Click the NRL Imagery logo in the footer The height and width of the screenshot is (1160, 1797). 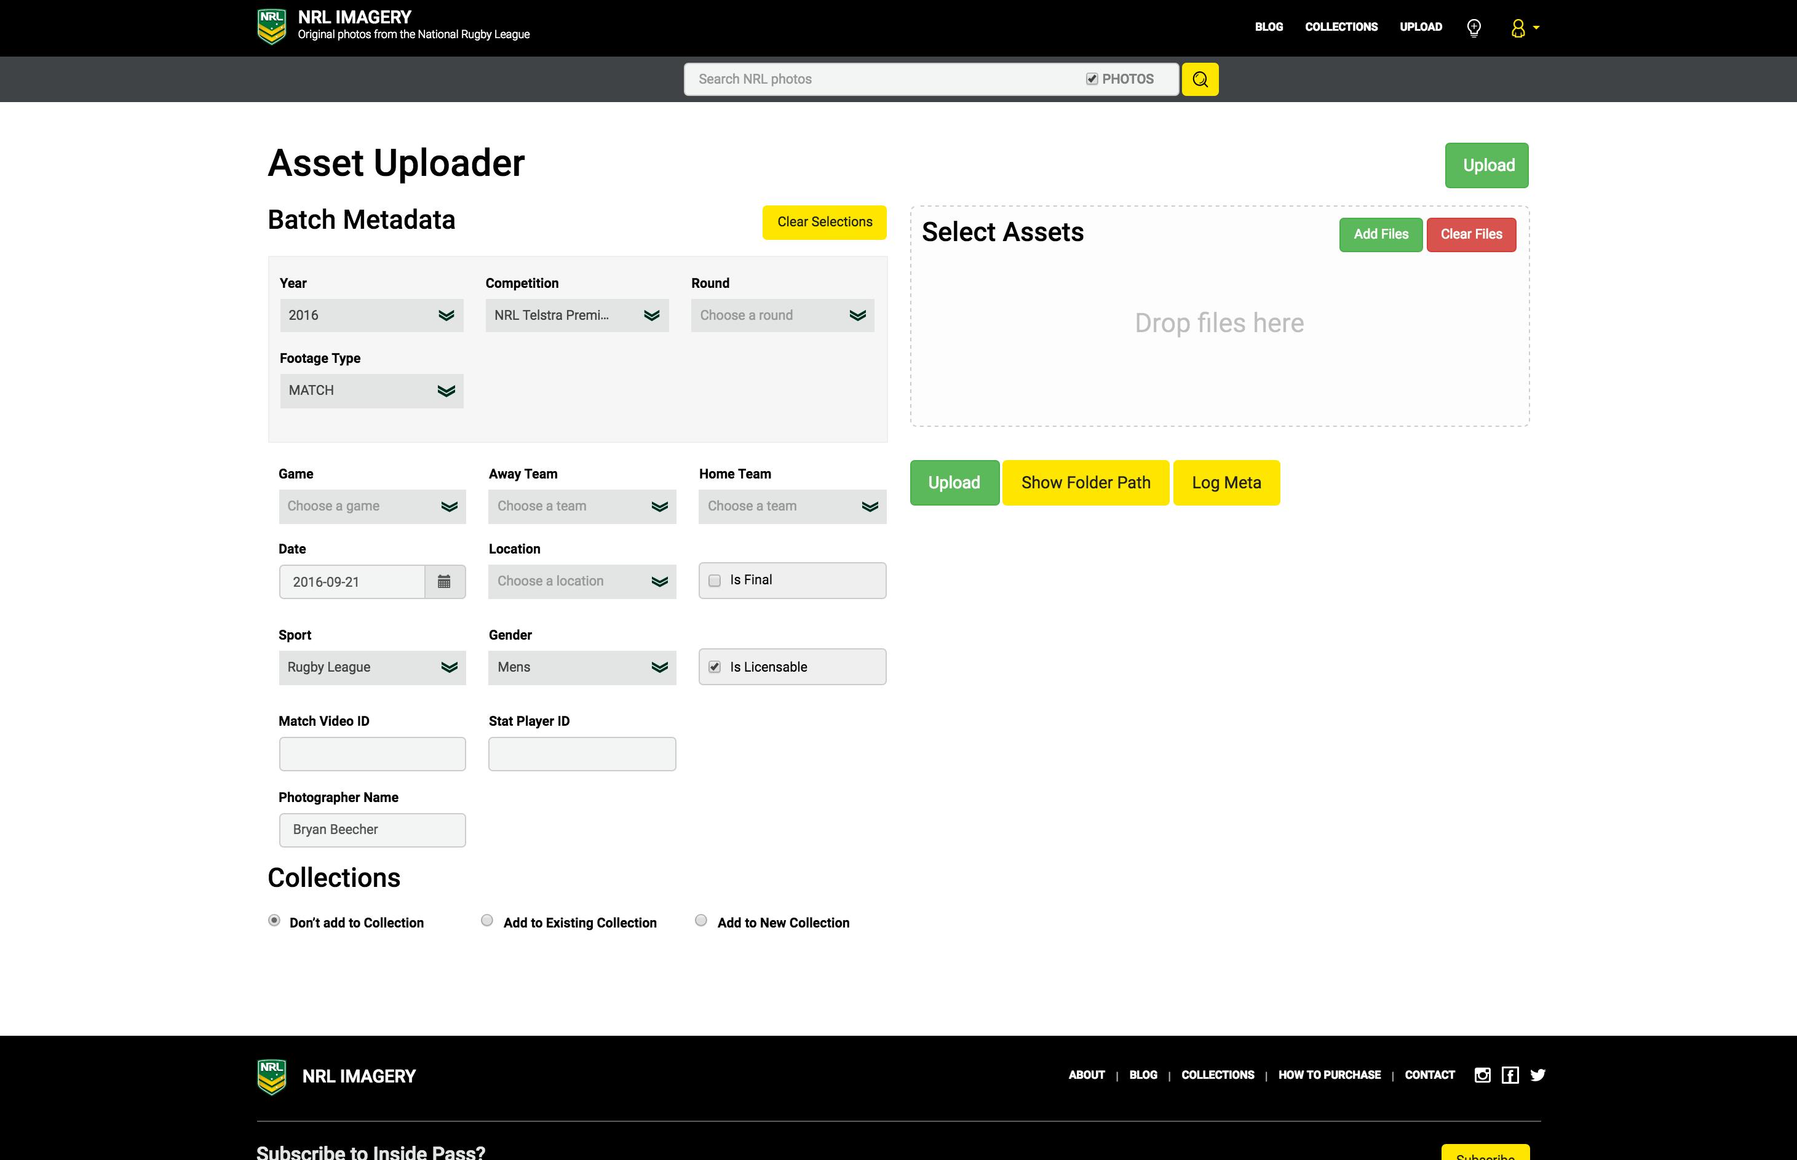click(272, 1076)
